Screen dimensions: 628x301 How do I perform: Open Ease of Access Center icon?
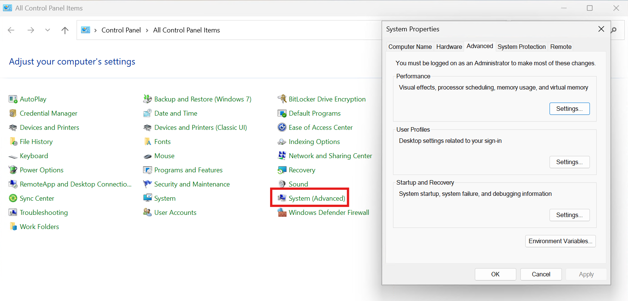282,128
